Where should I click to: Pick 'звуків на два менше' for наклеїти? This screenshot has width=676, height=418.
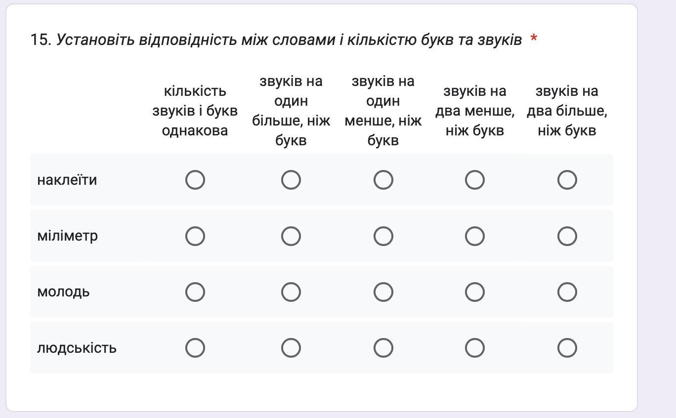pyautogui.click(x=474, y=180)
